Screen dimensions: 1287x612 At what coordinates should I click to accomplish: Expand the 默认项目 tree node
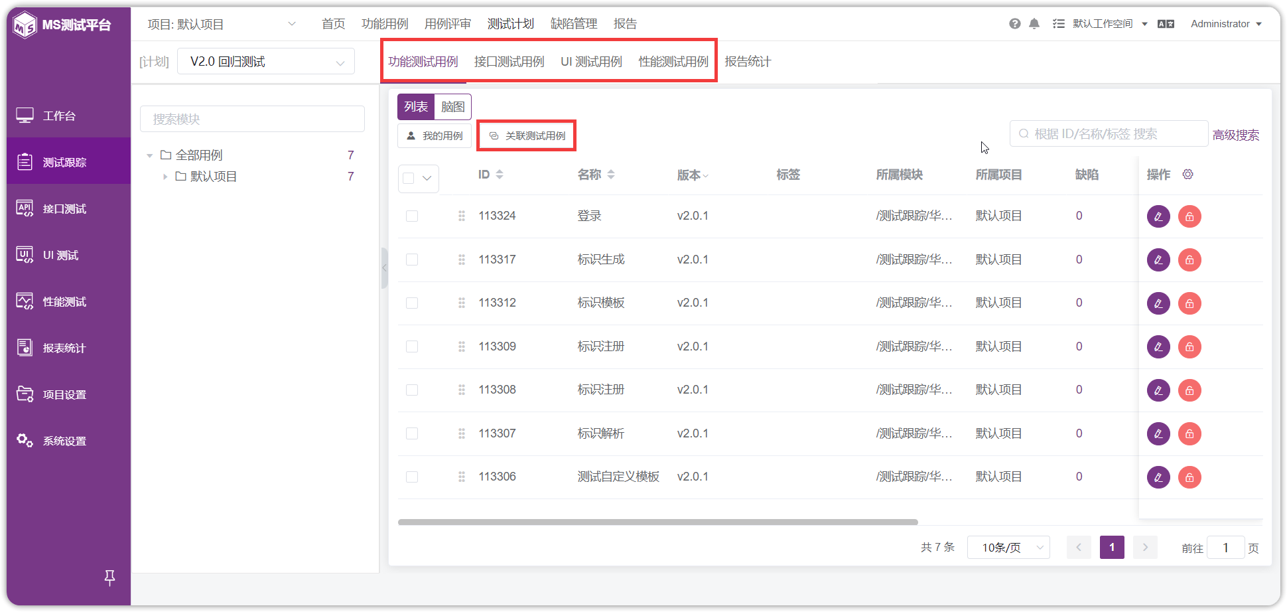(x=165, y=177)
